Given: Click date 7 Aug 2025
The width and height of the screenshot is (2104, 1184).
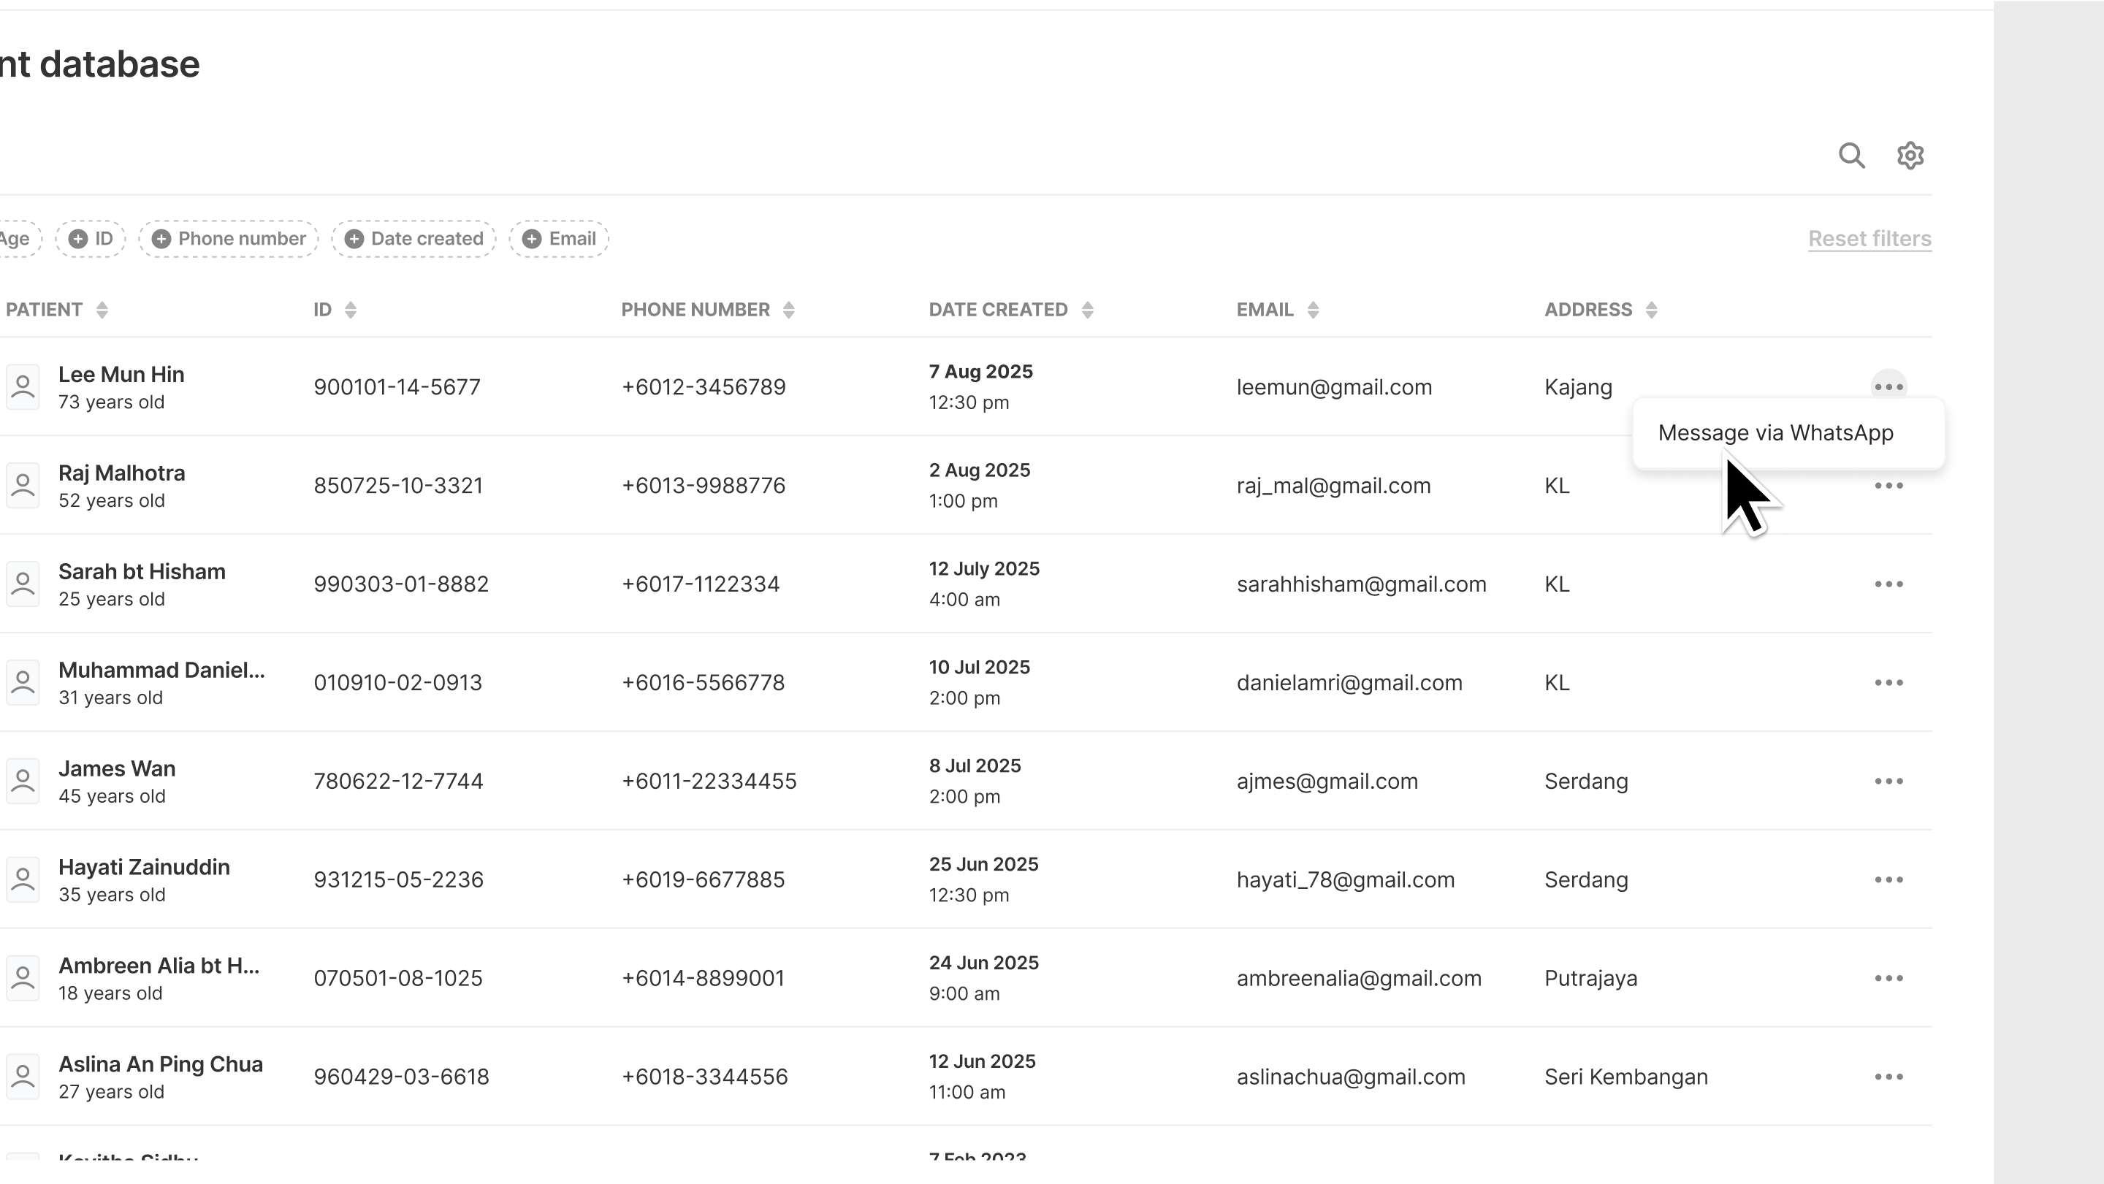Looking at the screenshot, I should coord(980,372).
